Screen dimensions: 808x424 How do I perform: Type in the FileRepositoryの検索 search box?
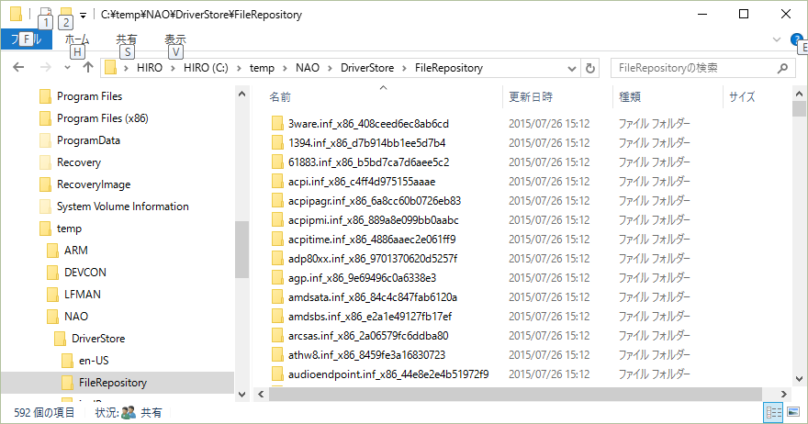pos(693,67)
